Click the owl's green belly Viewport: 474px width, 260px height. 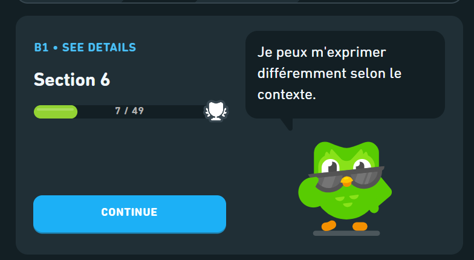pyautogui.click(x=348, y=204)
